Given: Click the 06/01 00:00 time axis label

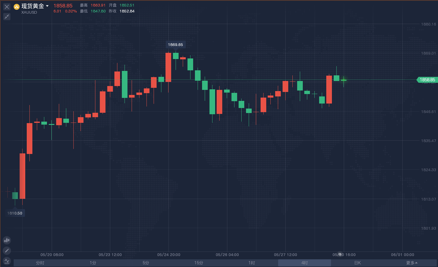Looking at the screenshot, I should [403, 255].
